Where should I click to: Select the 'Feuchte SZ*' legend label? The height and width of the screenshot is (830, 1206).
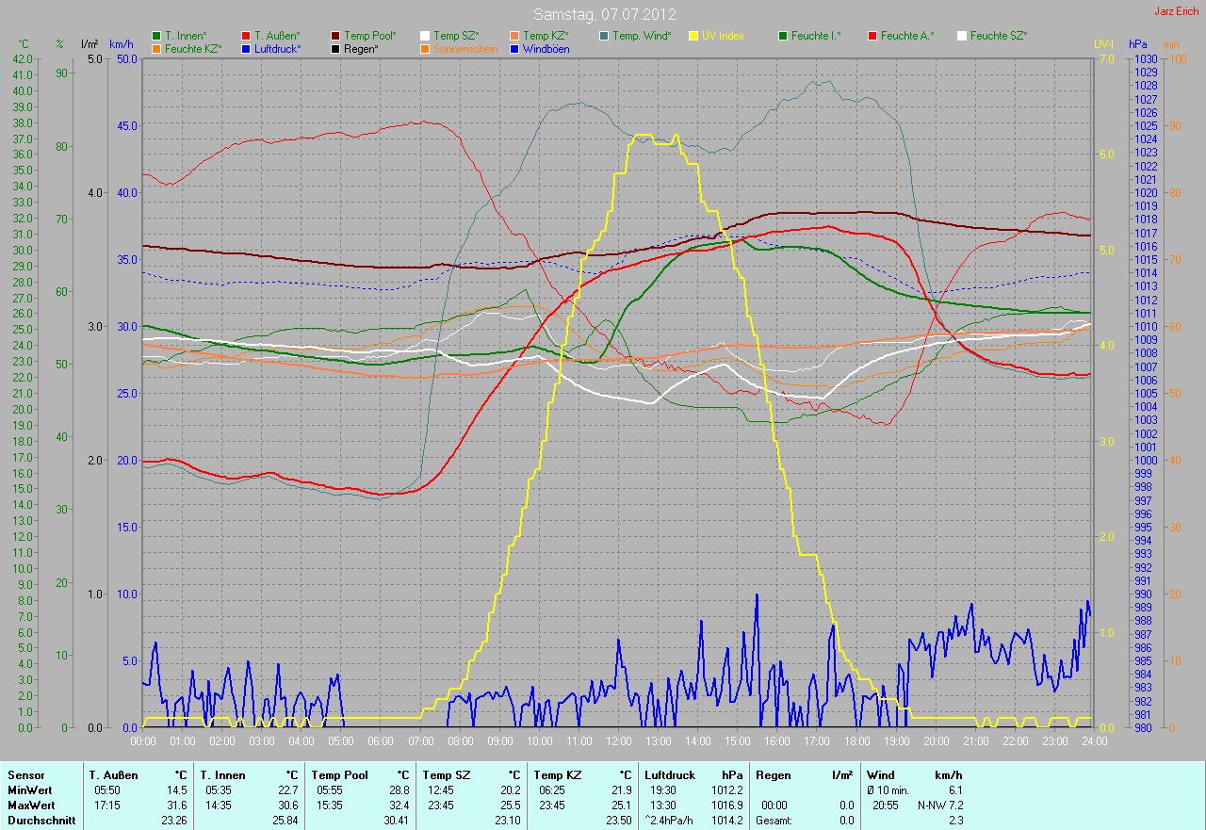point(999,36)
